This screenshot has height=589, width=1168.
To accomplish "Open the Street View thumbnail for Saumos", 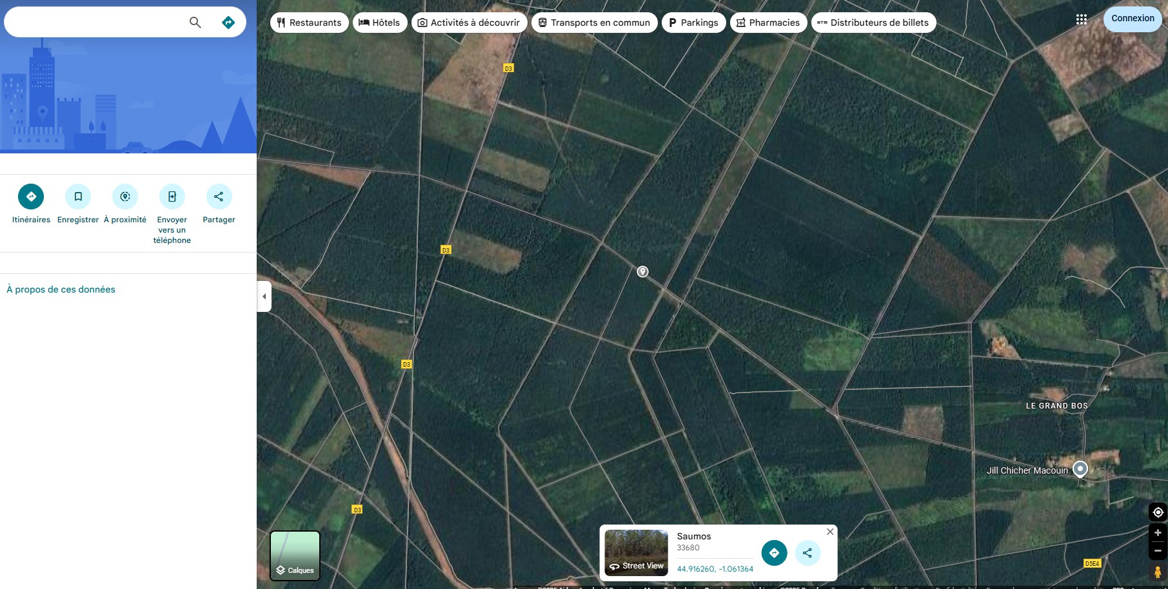I will [x=636, y=552].
